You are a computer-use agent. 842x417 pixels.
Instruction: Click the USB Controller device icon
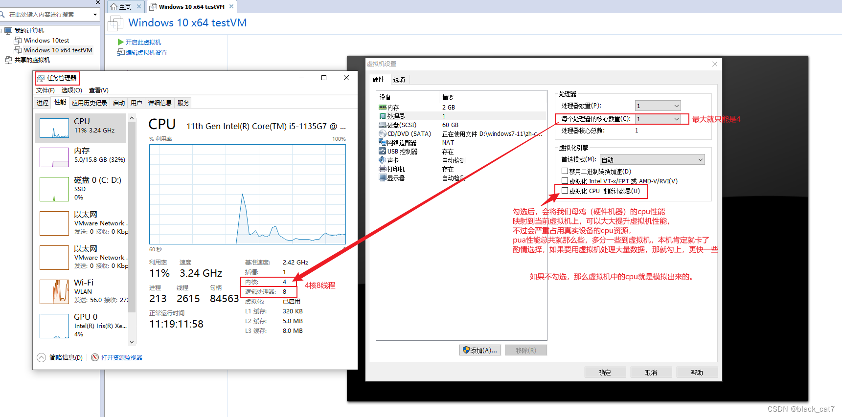pyautogui.click(x=383, y=151)
